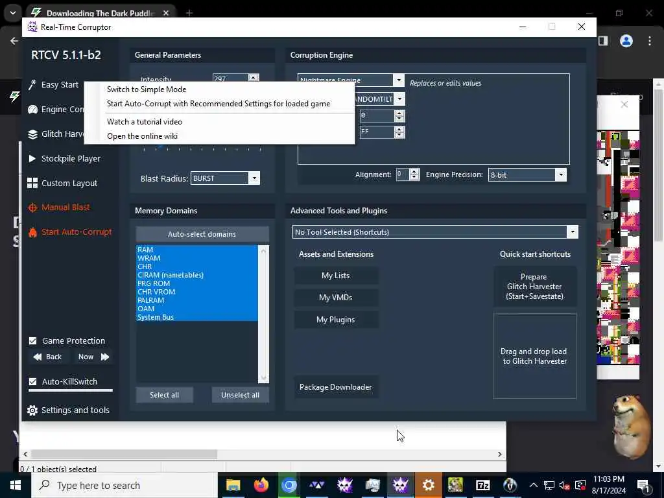The width and height of the screenshot is (664, 498).
Task: Open Glitch Harvester layers icon
Action: [x=32, y=134]
